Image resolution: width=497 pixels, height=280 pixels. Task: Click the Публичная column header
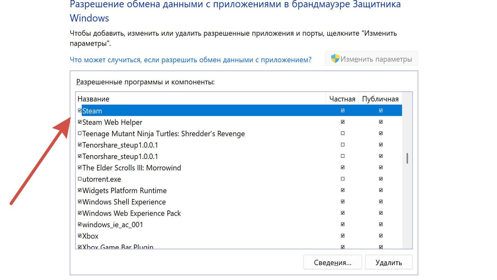(380, 99)
